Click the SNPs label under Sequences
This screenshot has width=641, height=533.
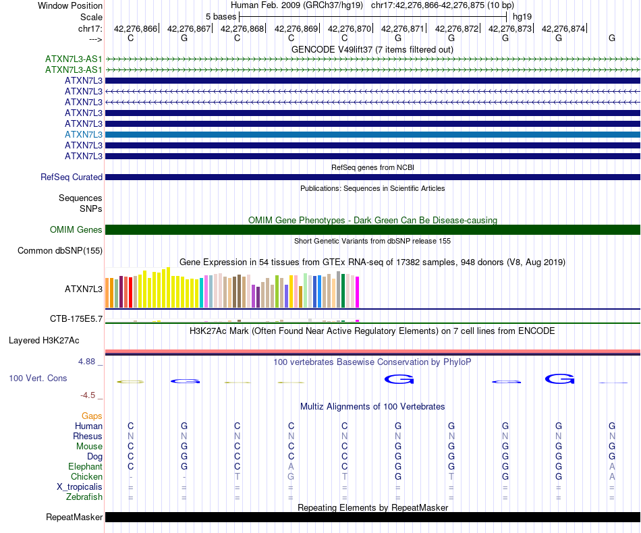[91, 208]
